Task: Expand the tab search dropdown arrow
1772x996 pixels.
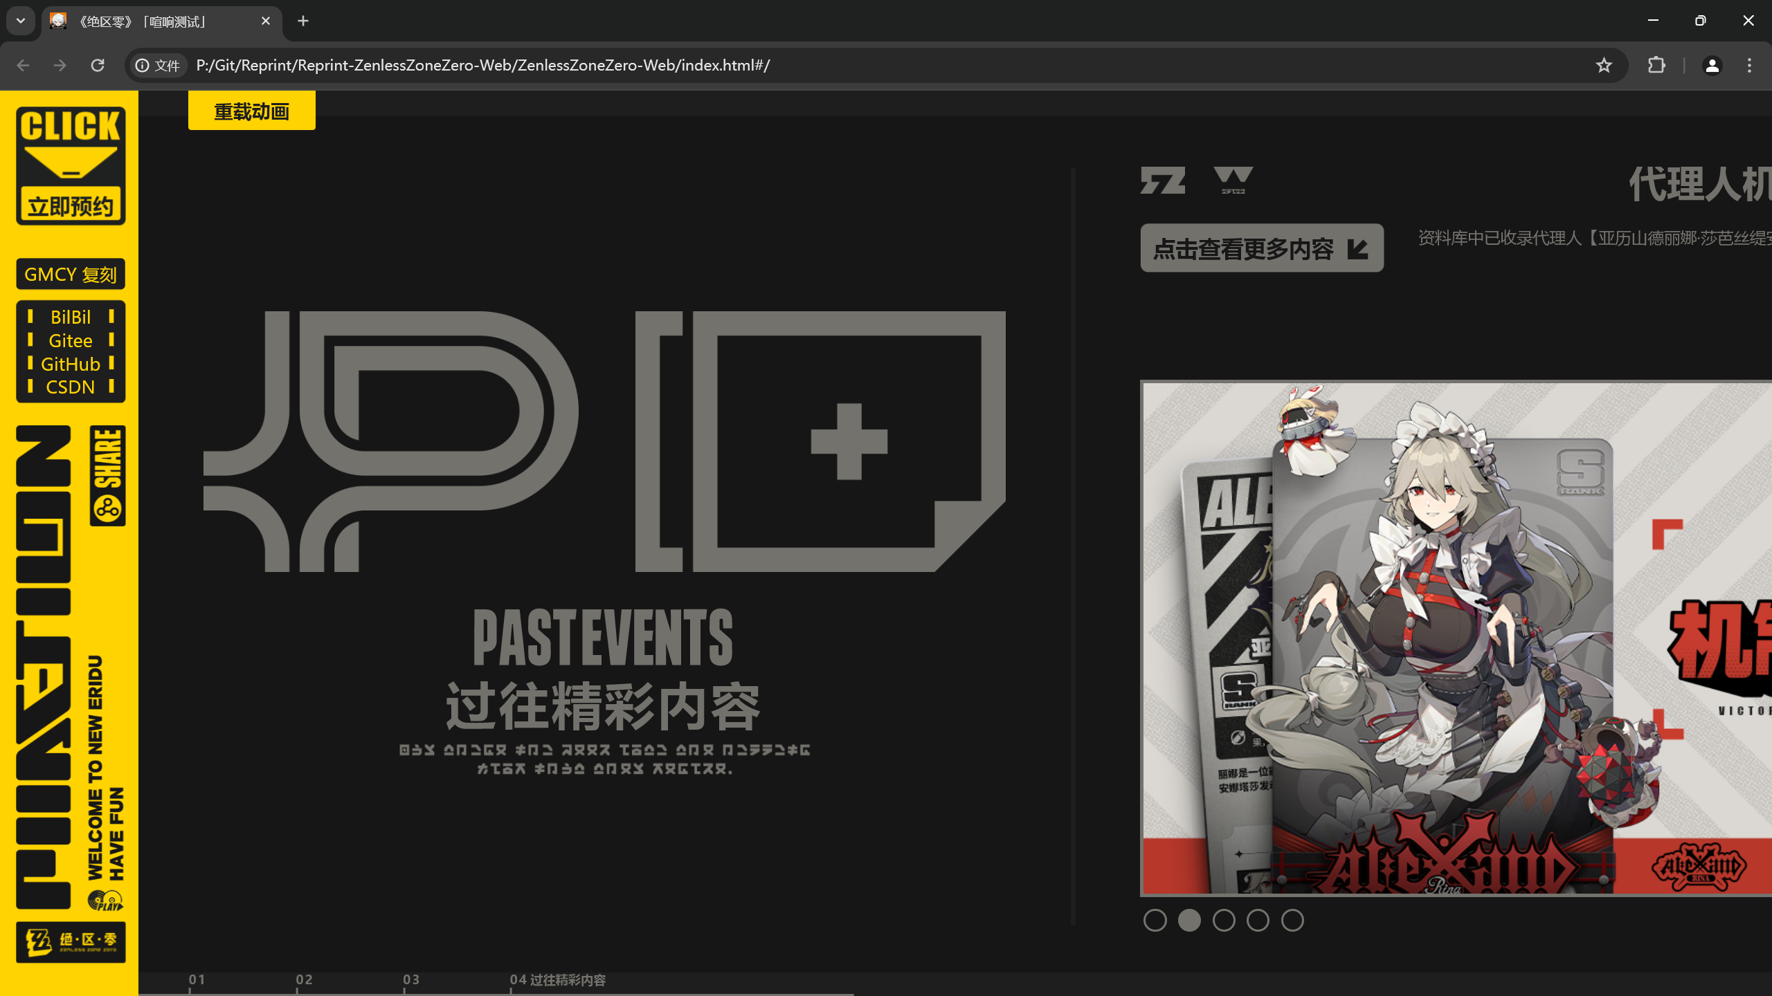Action: tap(21, 21)
